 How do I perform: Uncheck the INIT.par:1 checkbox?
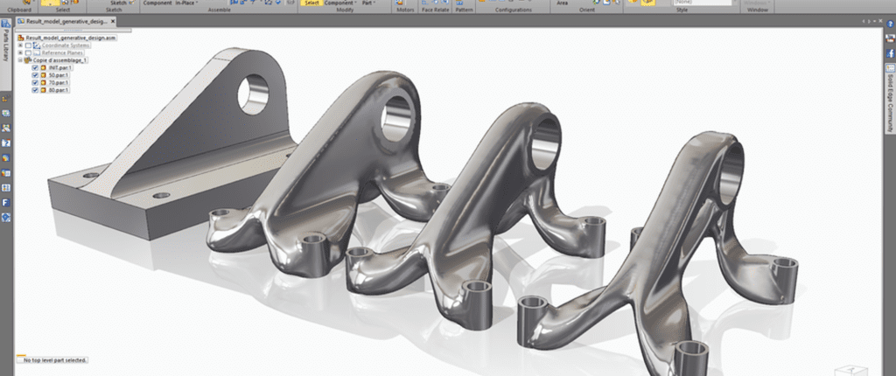pos(35,67)
